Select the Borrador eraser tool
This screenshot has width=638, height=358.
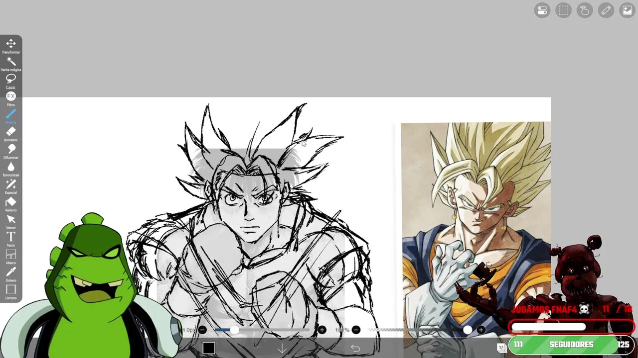(x=11, y=133)
